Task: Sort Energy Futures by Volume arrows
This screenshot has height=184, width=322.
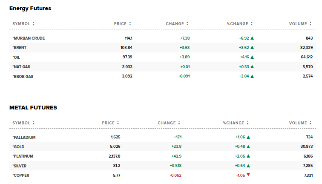Action: click(310, 23)
